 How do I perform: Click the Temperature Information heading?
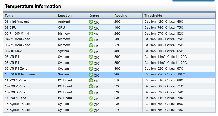33,6
